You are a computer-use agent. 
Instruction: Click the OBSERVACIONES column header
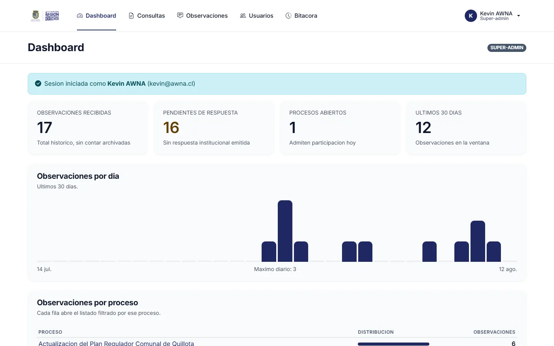click(494, 332)
